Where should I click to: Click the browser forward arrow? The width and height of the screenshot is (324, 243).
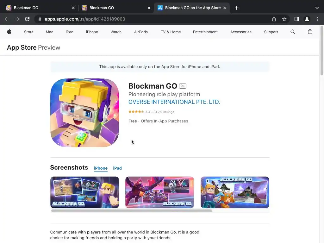17,19
